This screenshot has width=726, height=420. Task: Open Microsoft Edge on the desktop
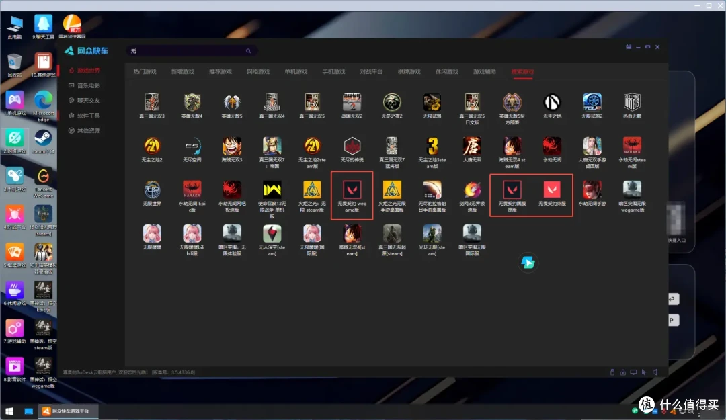pyautogui.click(x=43, y=106)
